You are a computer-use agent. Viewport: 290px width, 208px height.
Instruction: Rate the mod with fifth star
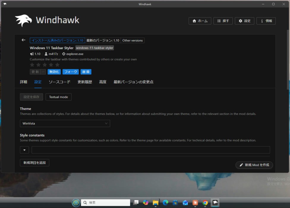click(x=57, y=65)
